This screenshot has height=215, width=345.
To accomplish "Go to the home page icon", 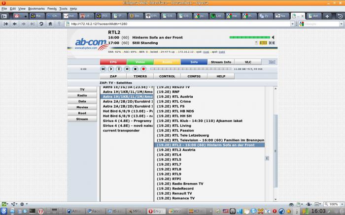I will click(50, 24).
